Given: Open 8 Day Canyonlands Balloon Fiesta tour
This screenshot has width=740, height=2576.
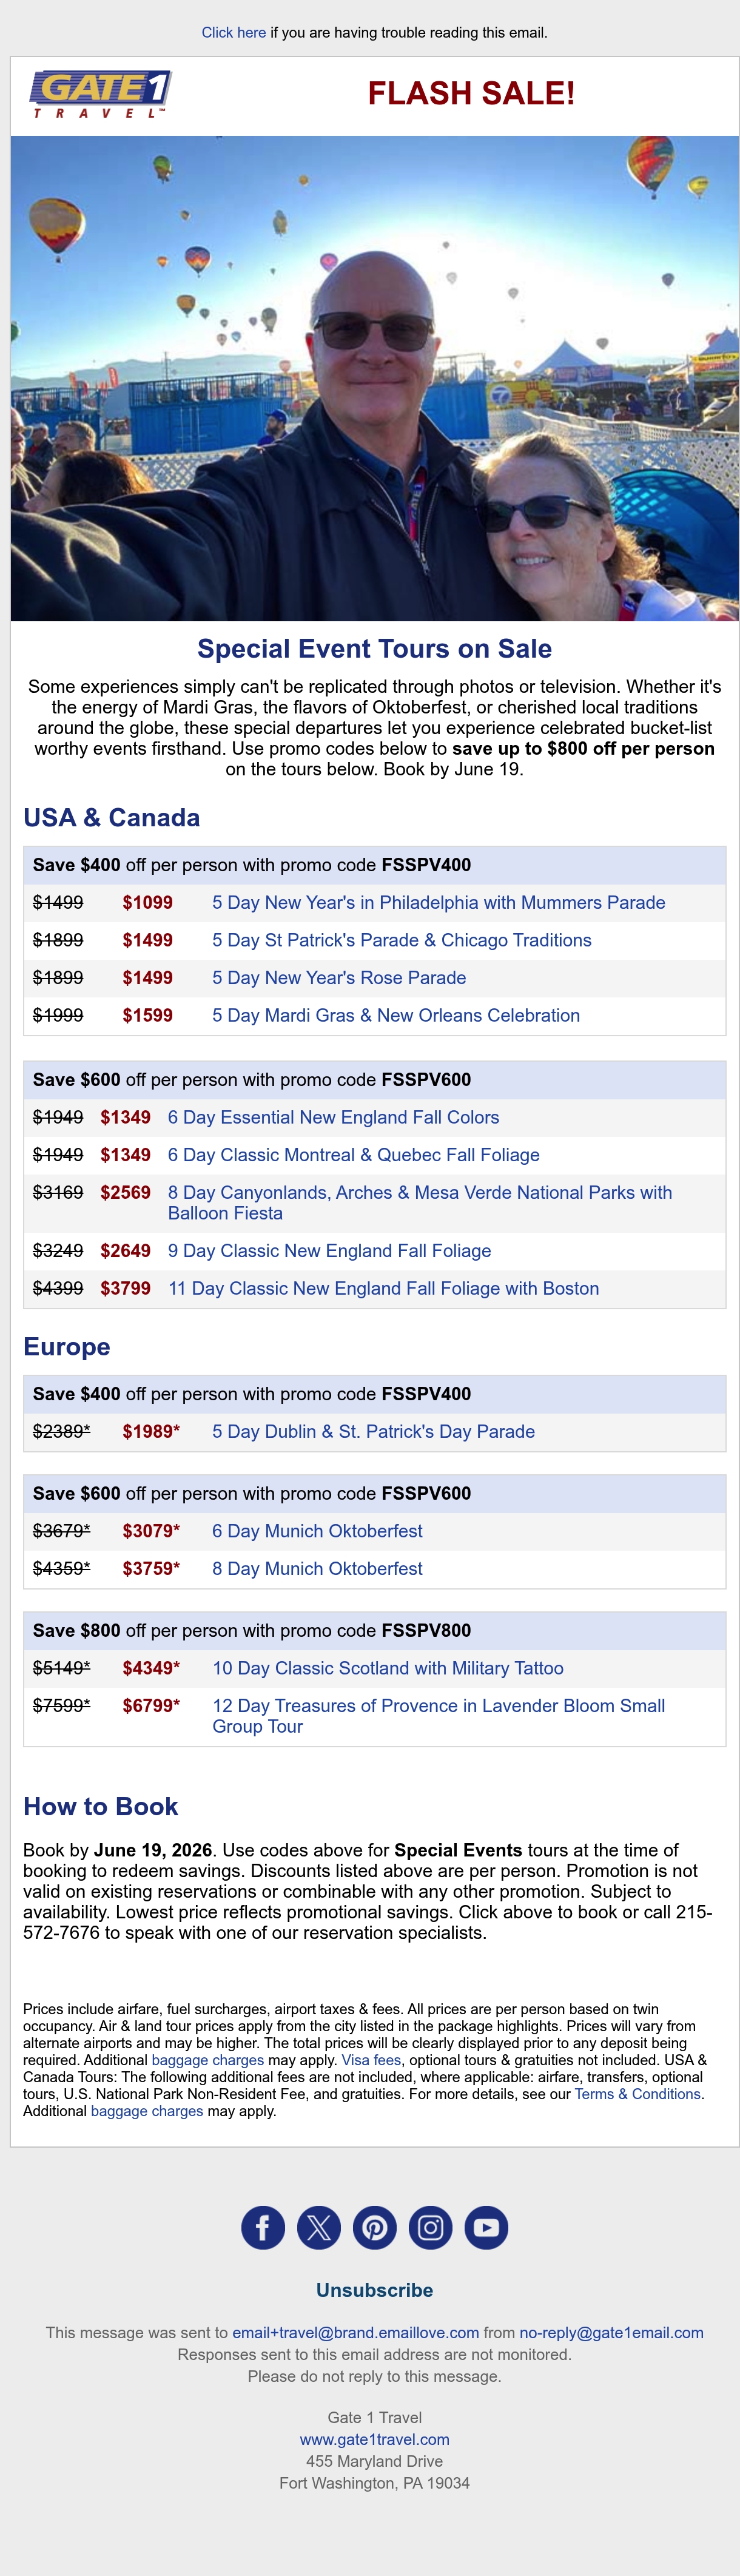Looking at the screenshot, I should pos(420,1202).
